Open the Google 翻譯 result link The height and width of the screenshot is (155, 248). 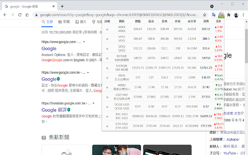click(54, 110)
